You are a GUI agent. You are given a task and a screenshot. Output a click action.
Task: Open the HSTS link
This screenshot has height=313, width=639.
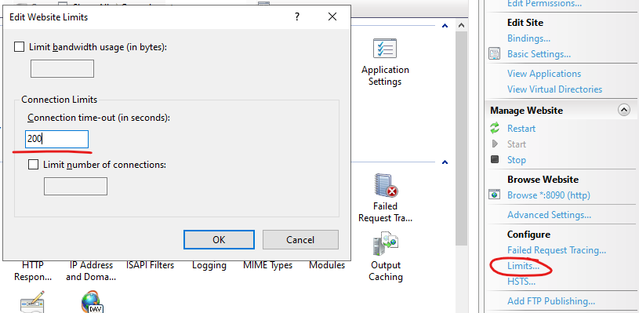[x=521, y=282]
